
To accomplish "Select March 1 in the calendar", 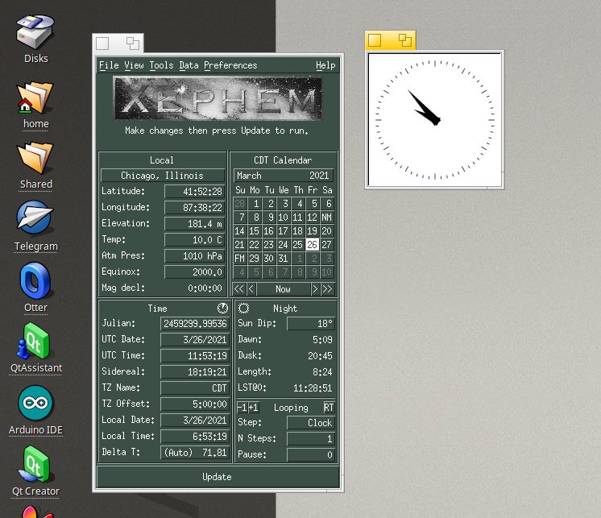I will pyautogui.click(x=254, y=204).
